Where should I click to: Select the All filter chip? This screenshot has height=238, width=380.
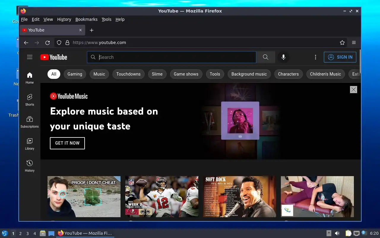tap(54, 74)
